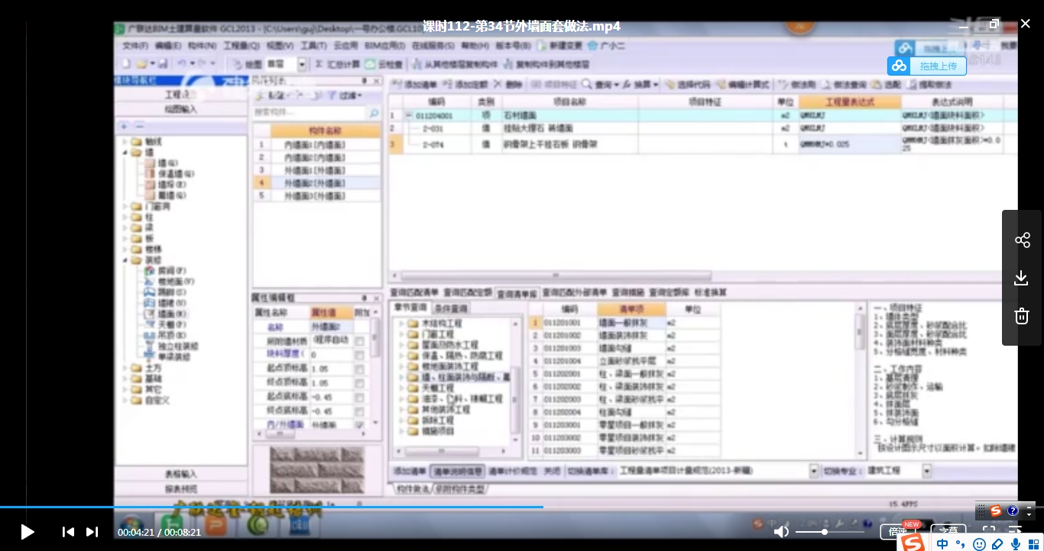Open the 视图(V) menu
Image resolution: width=1044 pixels, height=551 pixels.
click(280, 46)
